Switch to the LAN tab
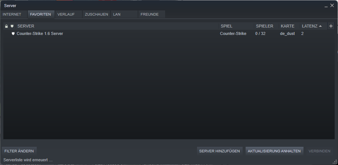338x165 pixels. 124,14
